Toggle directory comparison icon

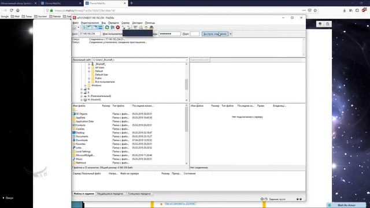click(x=141, y=28)
